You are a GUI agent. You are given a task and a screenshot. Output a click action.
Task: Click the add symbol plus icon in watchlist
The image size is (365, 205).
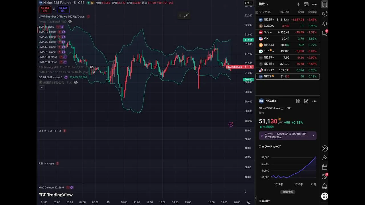point(298,4)
